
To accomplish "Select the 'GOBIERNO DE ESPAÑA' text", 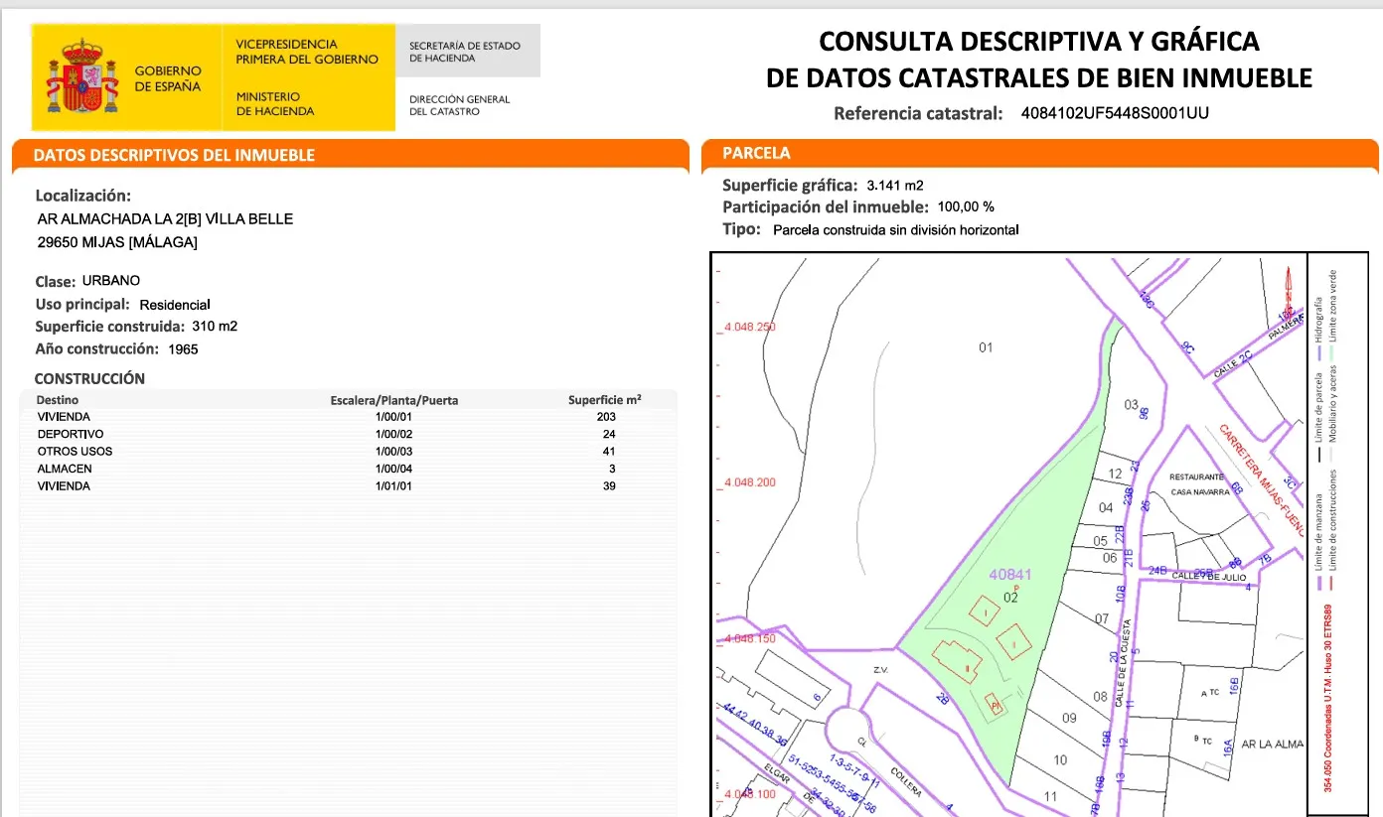I will click(168, 78).
